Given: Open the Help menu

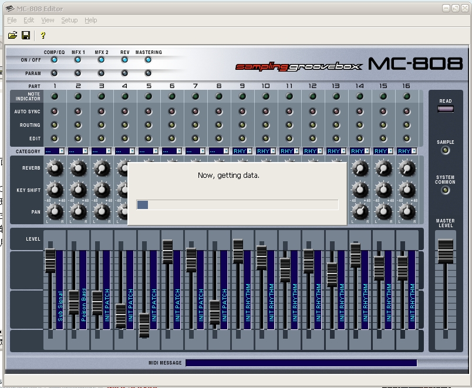Looking at the screenshot, I should 90,20.
